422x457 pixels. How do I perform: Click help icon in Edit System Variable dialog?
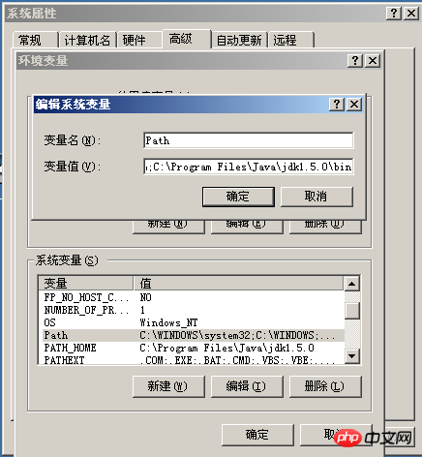(x=337, y=105)
